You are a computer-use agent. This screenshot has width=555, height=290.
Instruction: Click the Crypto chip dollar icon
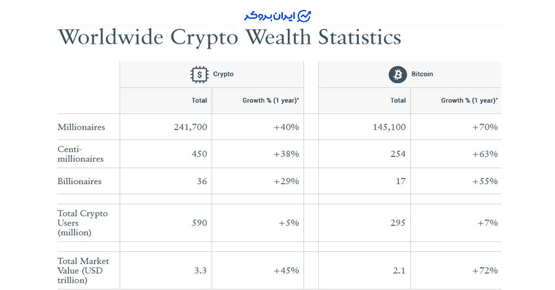click(x=200, y=75)
